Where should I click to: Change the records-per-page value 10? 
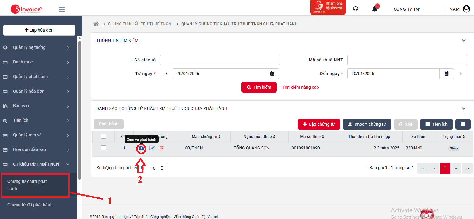tap(157, 168)
